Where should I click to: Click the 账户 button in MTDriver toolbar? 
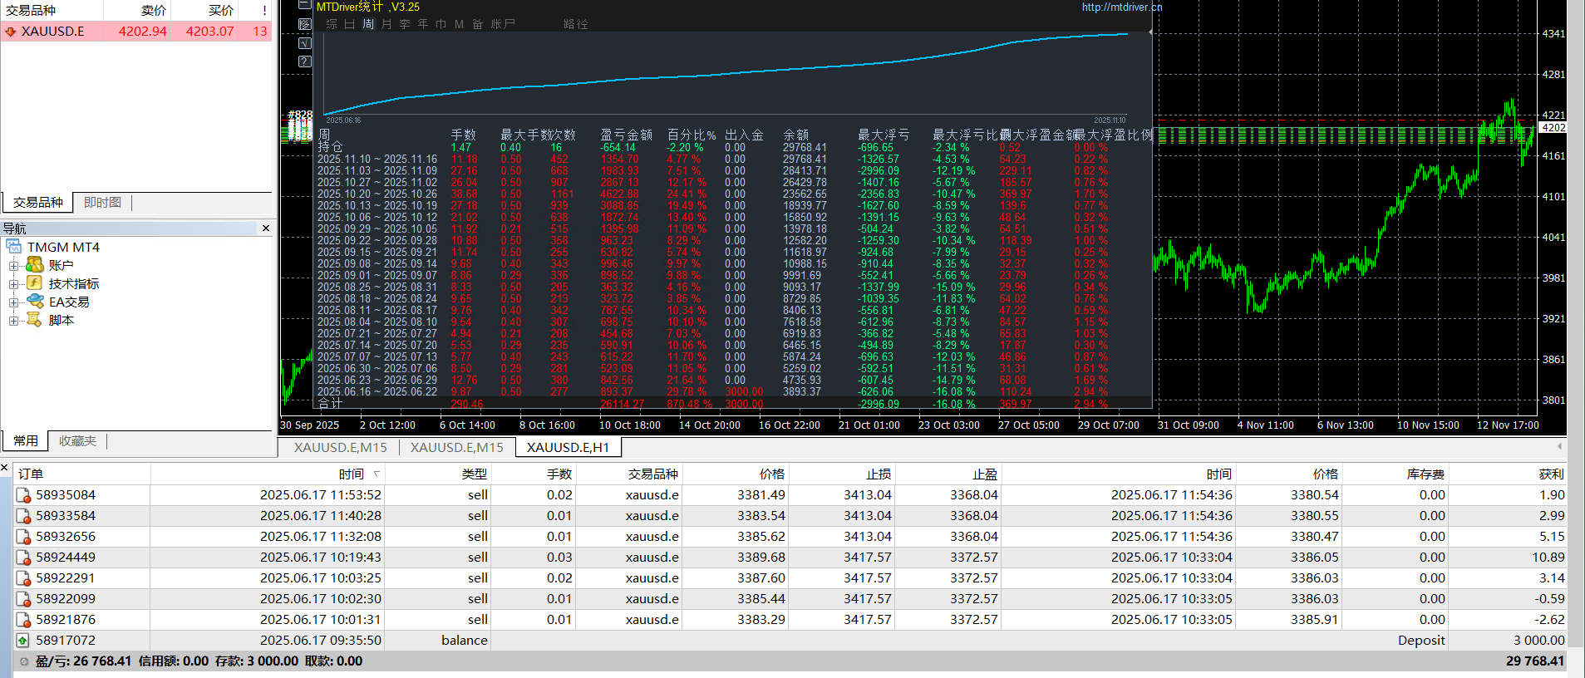pos(503,24)
